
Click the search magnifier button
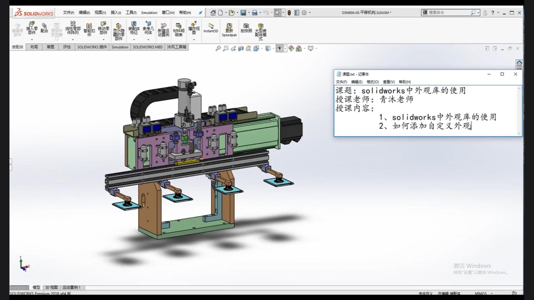[473, 13]
